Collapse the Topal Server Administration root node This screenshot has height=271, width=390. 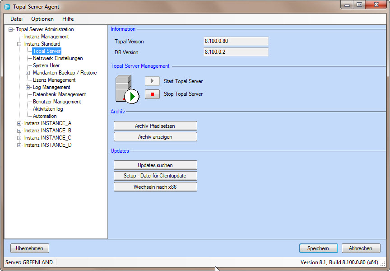tap(10, 30)
